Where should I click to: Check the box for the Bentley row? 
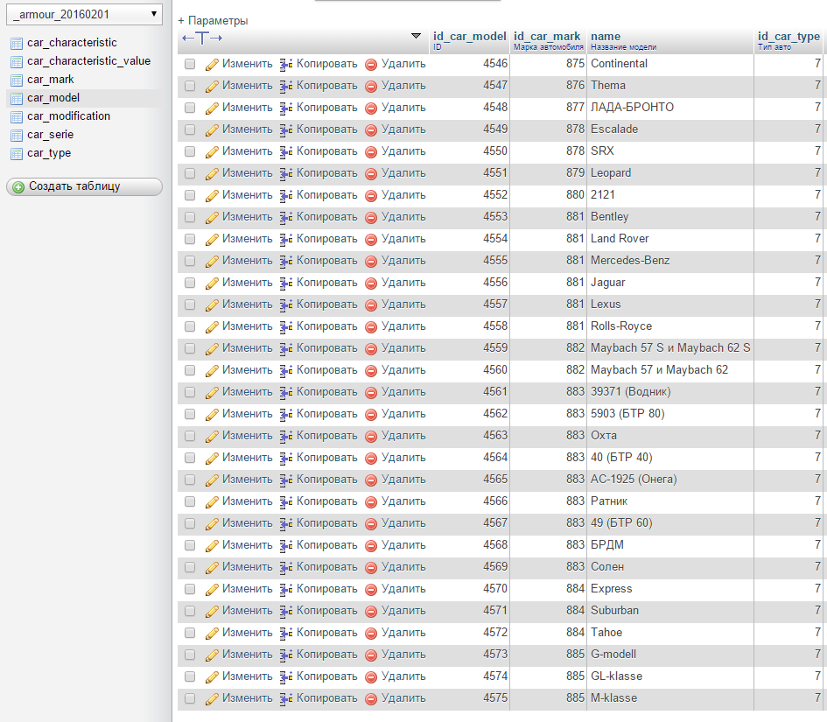190,217
